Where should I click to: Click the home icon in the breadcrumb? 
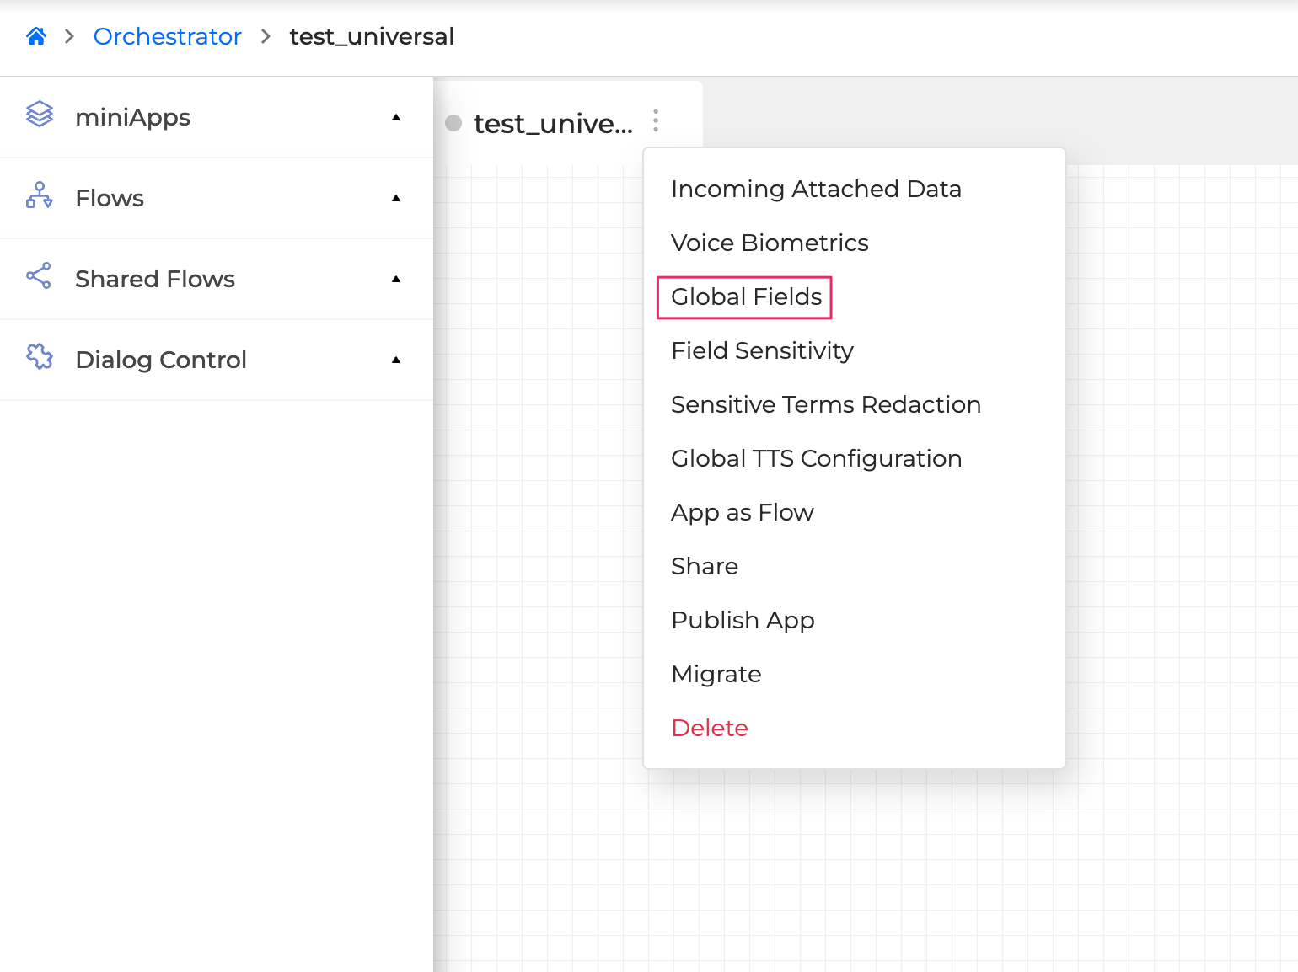35,35
